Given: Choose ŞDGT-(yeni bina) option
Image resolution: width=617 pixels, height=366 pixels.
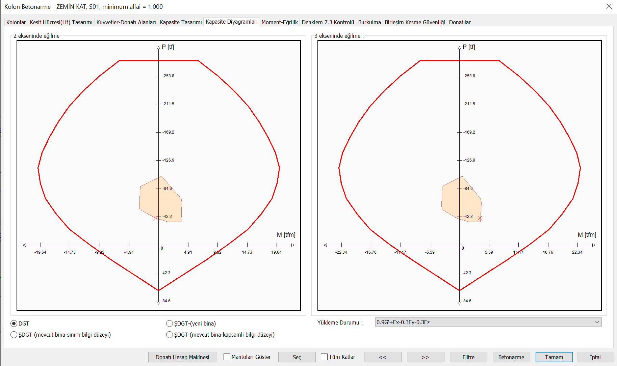Looking at the screenshot, I should (x=170, y=323).
